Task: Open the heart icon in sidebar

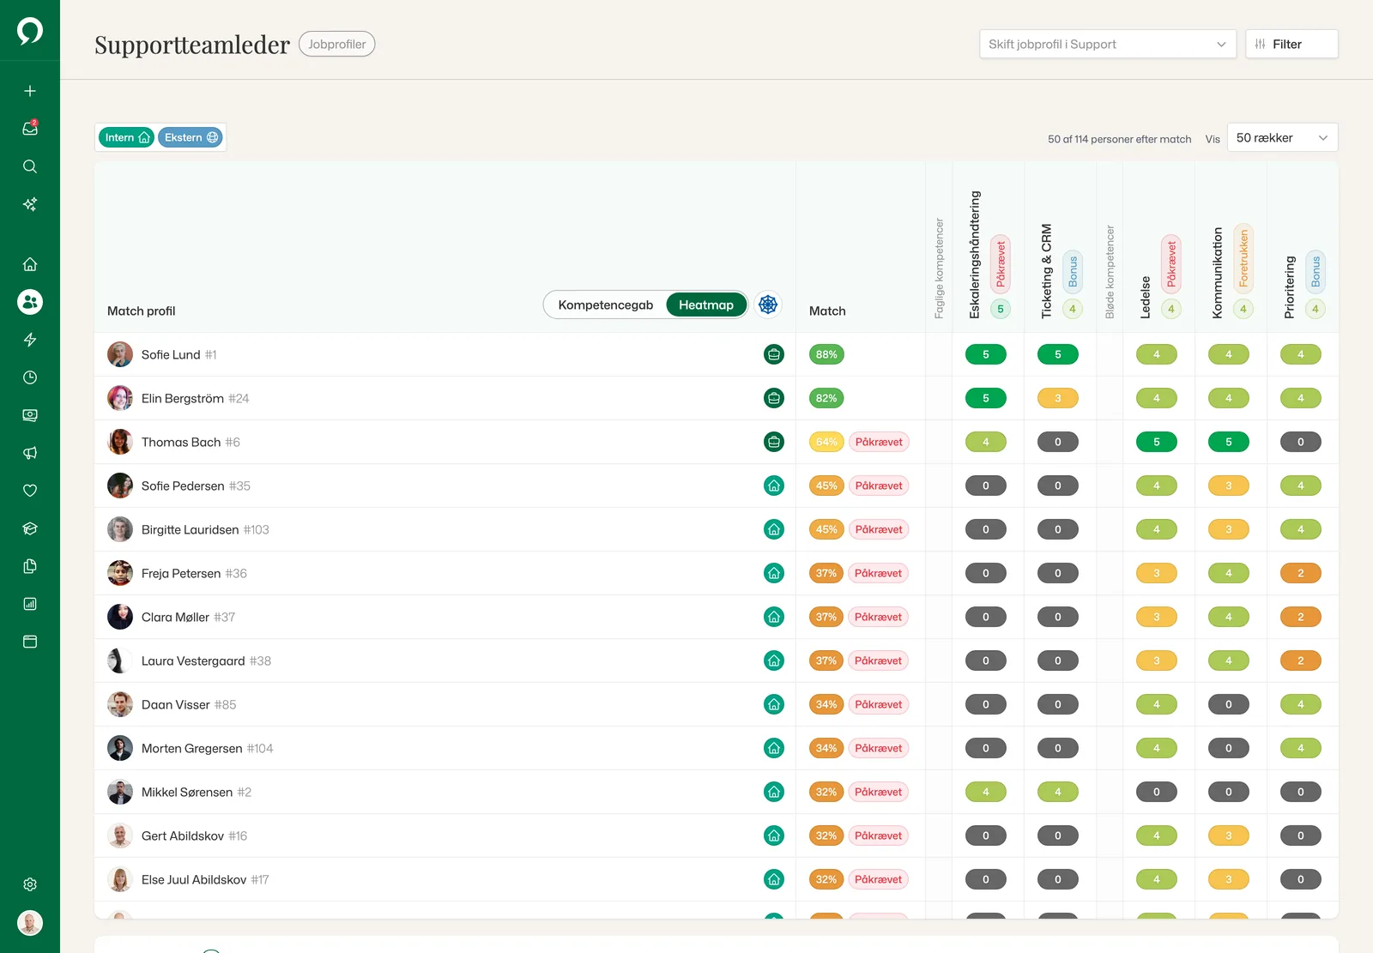Action: [x=30, y=491]
